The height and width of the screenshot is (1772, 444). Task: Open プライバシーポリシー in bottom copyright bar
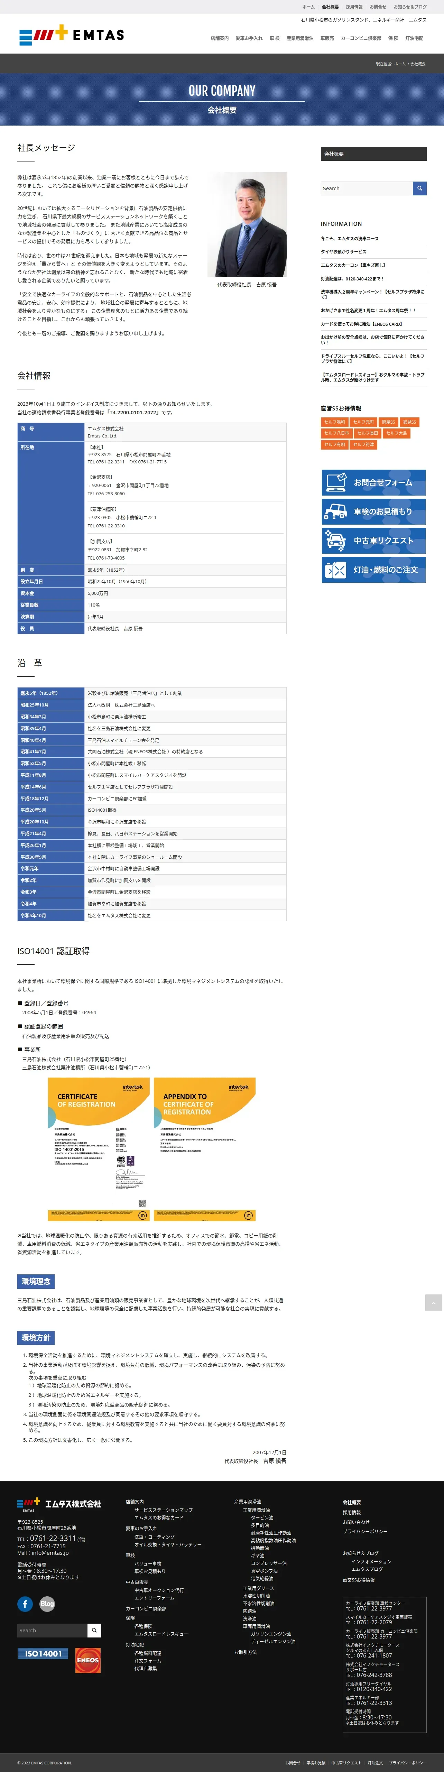coord(408,1762)
